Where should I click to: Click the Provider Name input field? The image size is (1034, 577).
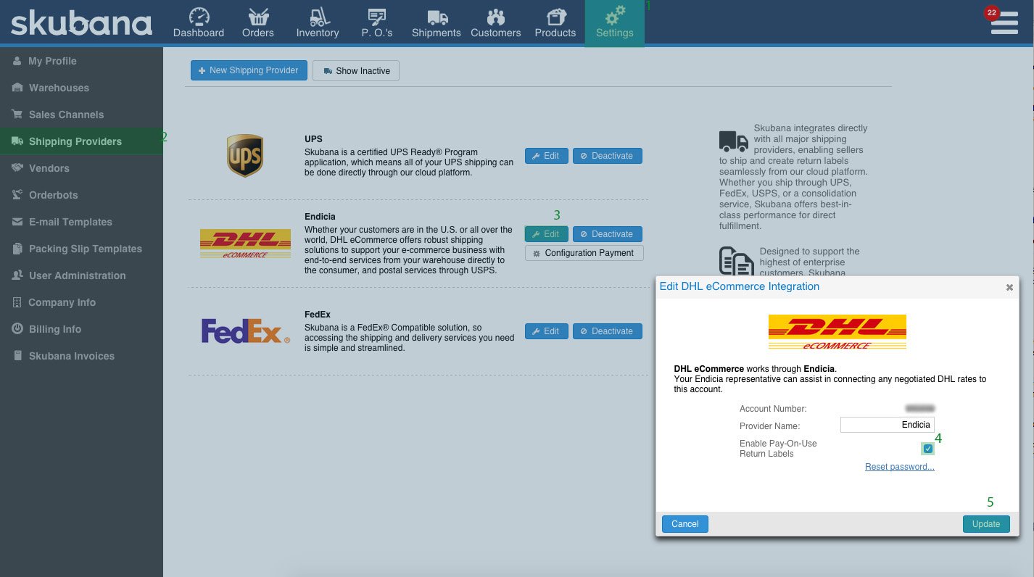(x=887, y=425)
